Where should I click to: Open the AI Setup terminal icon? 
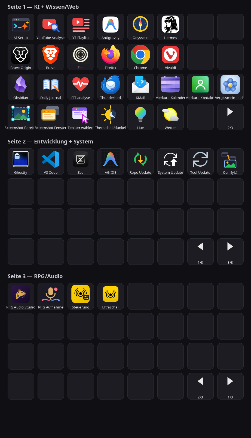[21, 27]
